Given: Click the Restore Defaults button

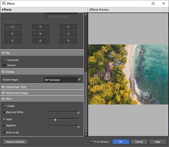Looking at the screenshot, I should [15, 142].
